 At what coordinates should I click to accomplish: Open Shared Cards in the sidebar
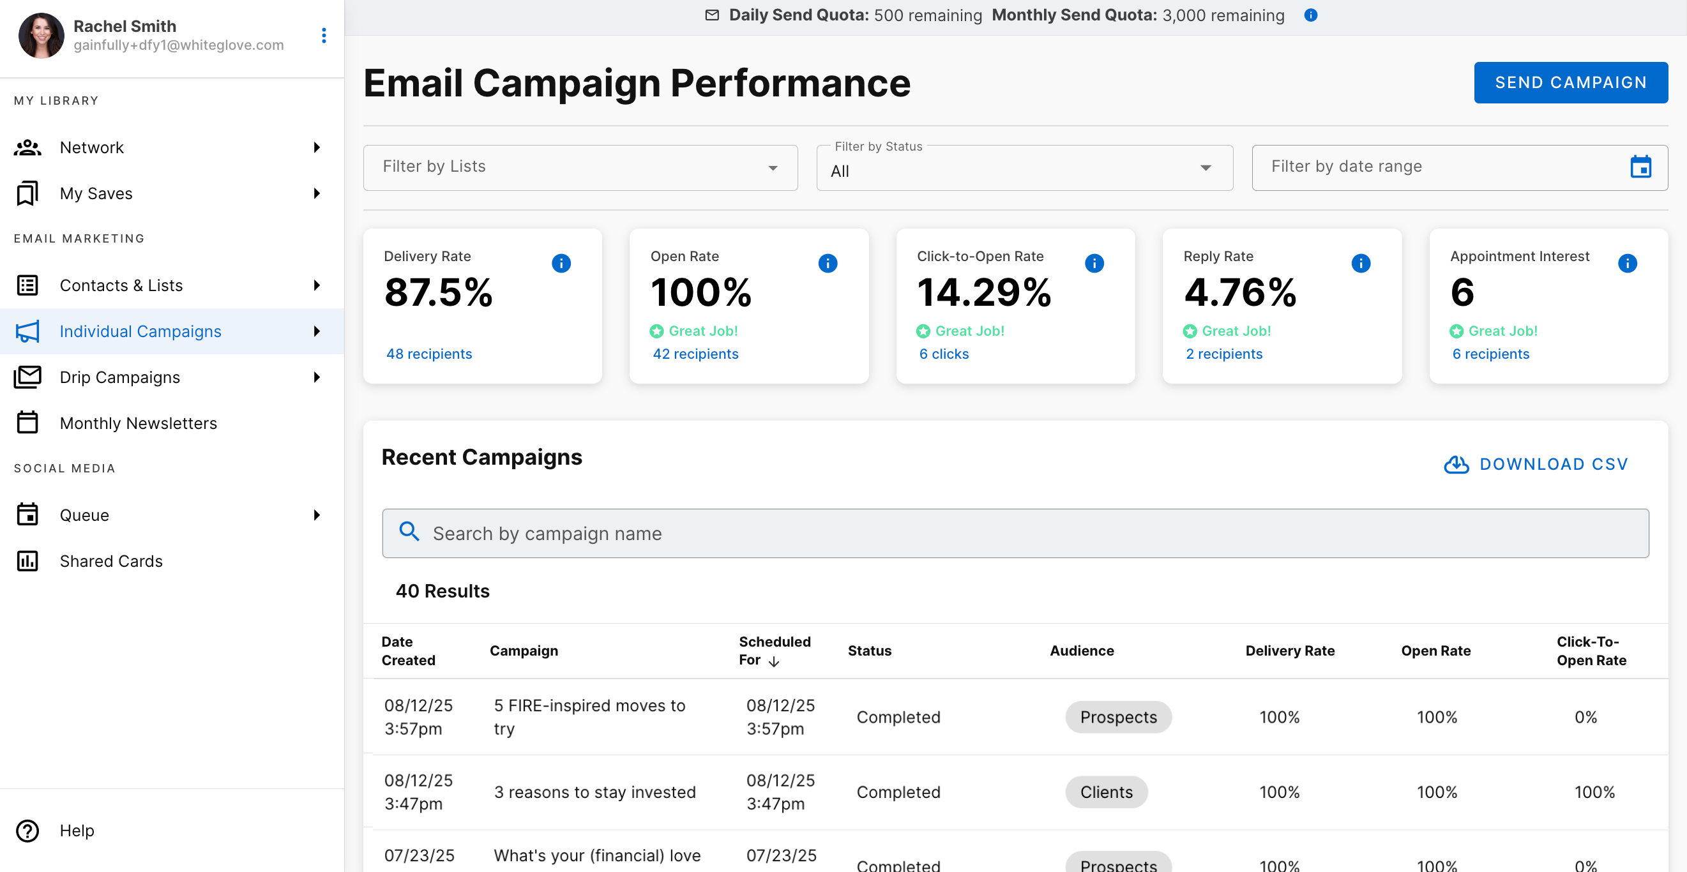click(110, 561)
